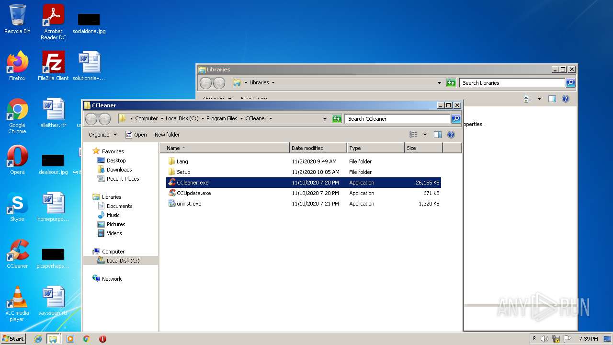This screenshot has width=613, height=345.
Task: Show hidden system tray icons
Action: click(534, 338)
